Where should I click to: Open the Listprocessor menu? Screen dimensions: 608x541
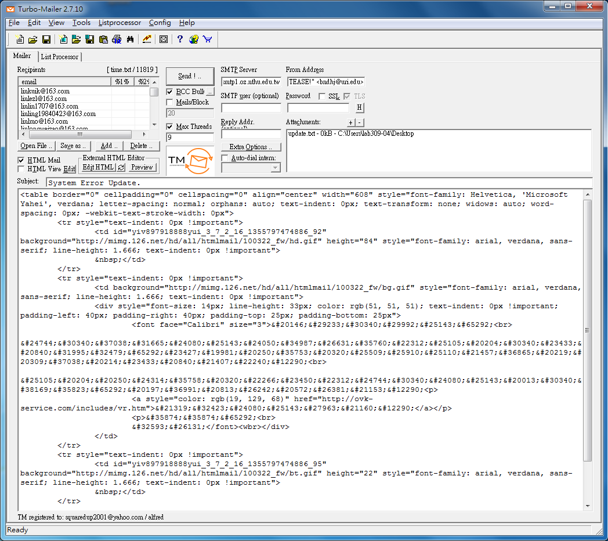(120, 23)
